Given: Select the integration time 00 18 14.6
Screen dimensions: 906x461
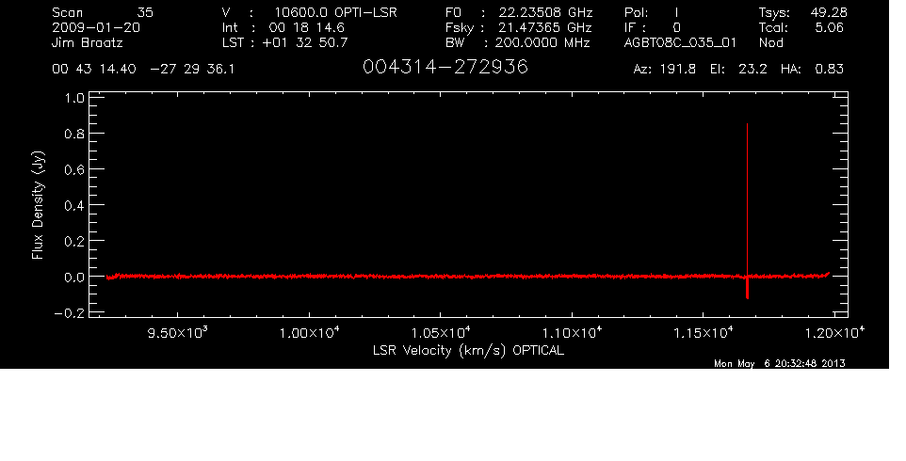Looking at the screenshot, I should pyautogui.click(x=306, y=27).
